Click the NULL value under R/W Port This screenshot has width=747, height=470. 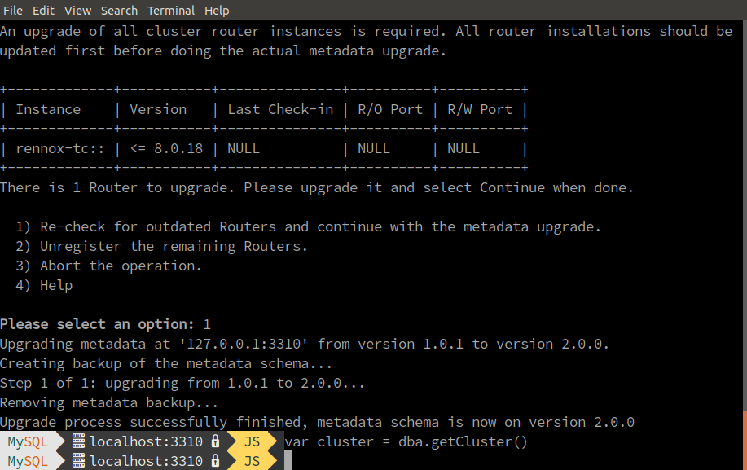463,148
